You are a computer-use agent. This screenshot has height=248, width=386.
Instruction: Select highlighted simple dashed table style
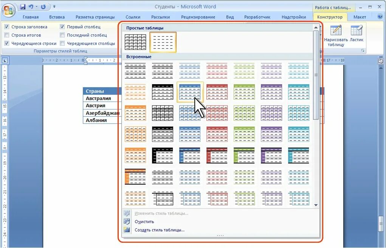tap(163, 42)
